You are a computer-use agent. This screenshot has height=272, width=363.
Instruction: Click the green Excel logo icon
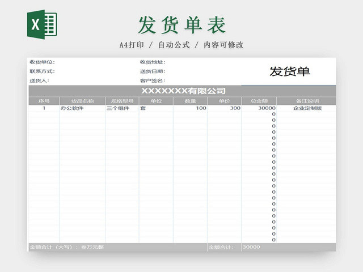[x=42, y=24]
